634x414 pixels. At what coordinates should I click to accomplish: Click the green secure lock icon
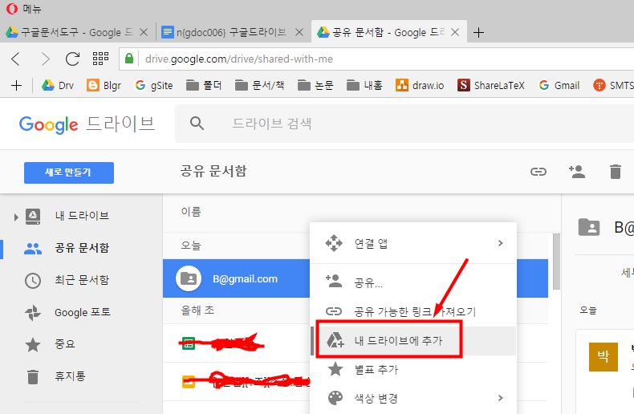[129, 59]
